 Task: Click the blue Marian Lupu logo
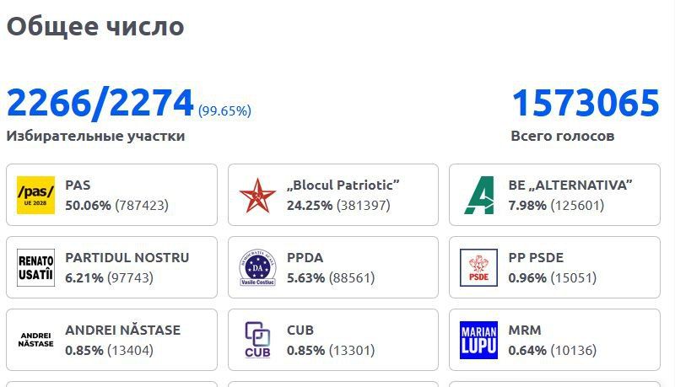point(478,340)
